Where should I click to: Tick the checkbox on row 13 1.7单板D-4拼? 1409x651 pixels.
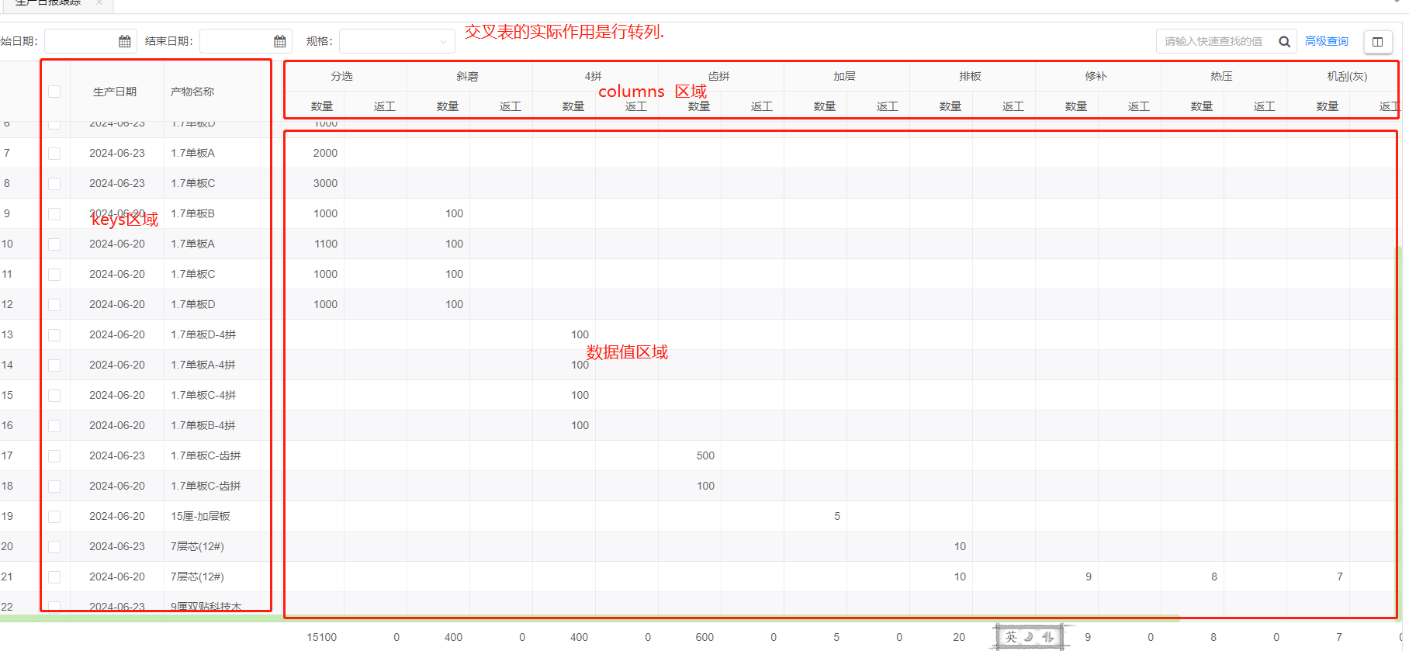coord(54,335)
